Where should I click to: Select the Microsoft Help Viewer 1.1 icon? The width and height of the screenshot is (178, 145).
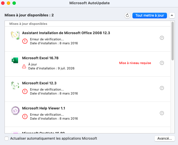pyautogui.click(x=15, y=111)
